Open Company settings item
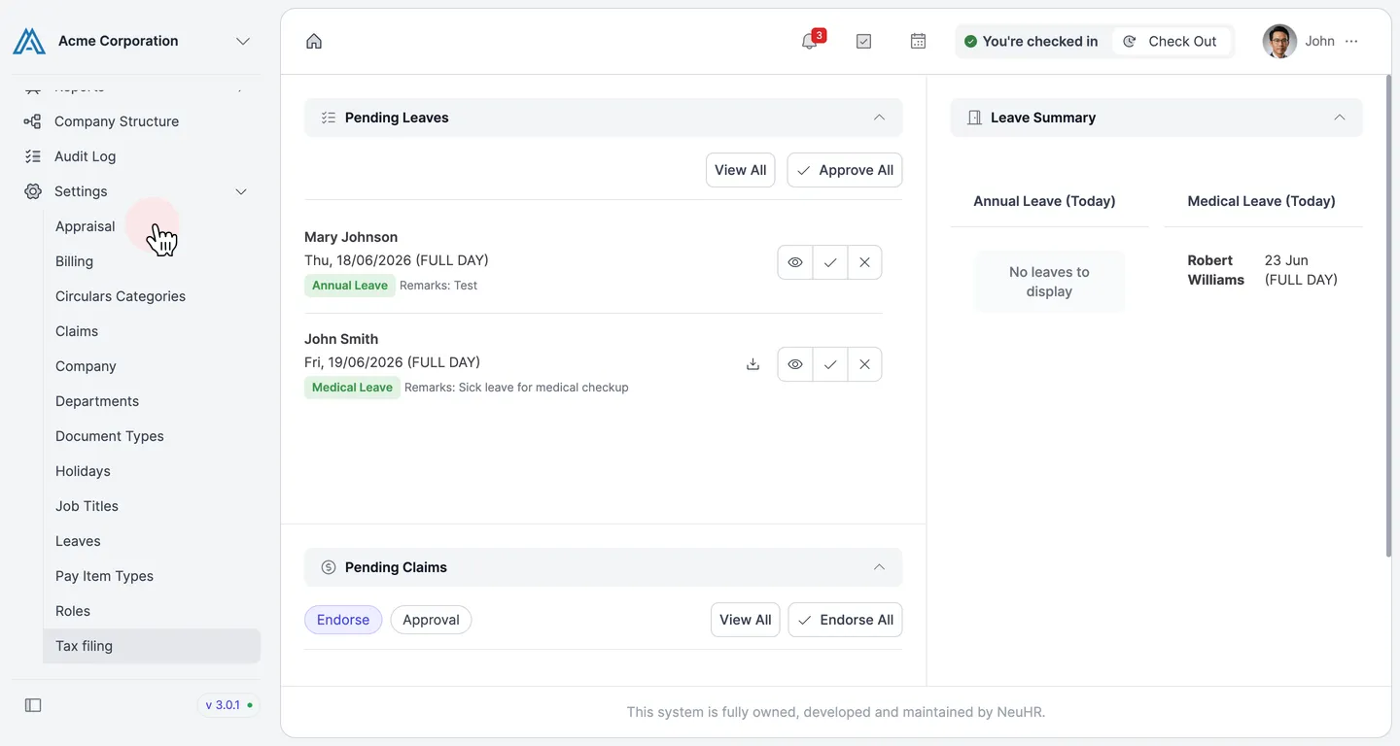This screenshot has height=746, width=1400. click(x=152, y=366)
